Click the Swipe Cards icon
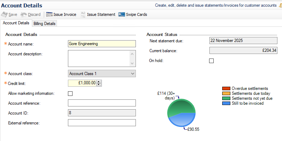This screenshot has height=141, width=282. click(x=121, y=14)
